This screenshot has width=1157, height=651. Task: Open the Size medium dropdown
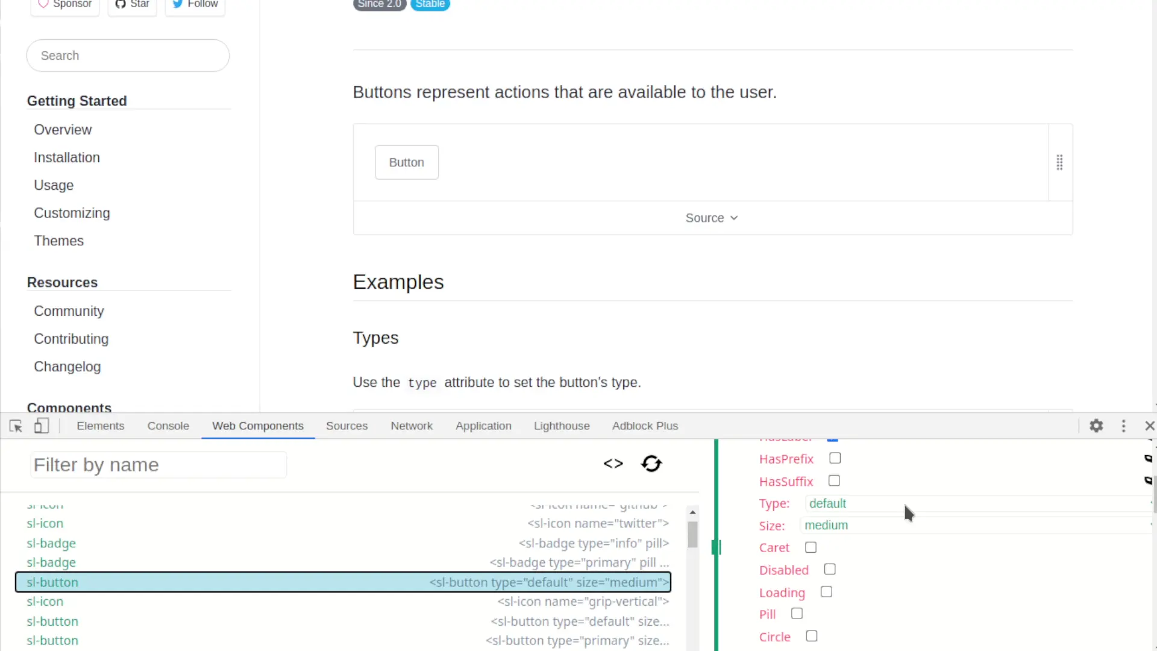click(x=976, y=525)
